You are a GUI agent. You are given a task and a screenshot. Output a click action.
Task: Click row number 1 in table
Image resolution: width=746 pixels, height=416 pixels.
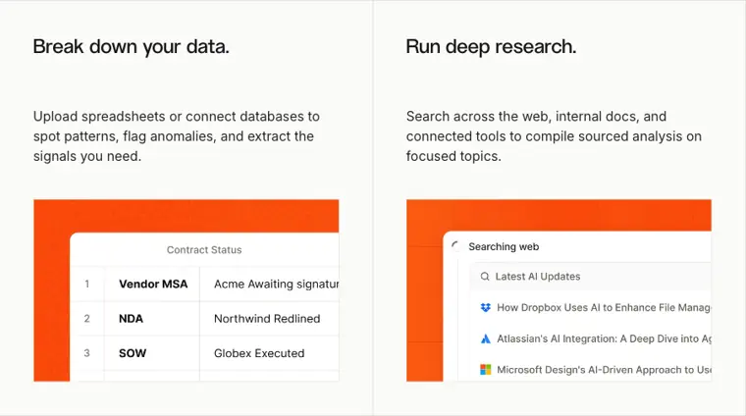point(87,284)
